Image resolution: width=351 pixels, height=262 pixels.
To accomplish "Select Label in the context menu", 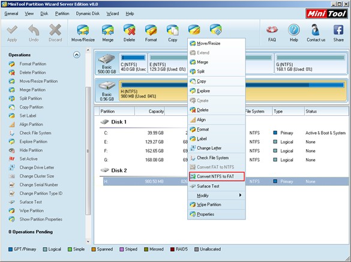I will [x=217, y=138].
